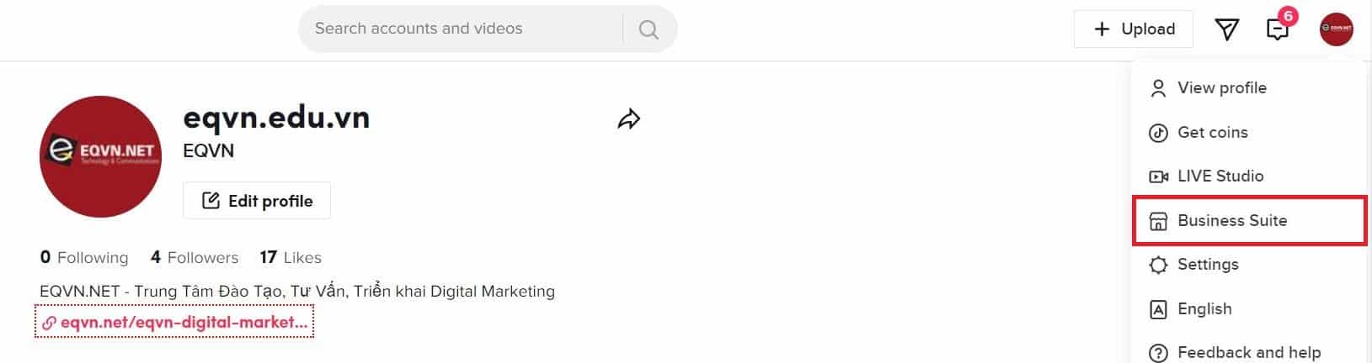Open Settings from the dropdown menu

tap(1208, 265)
